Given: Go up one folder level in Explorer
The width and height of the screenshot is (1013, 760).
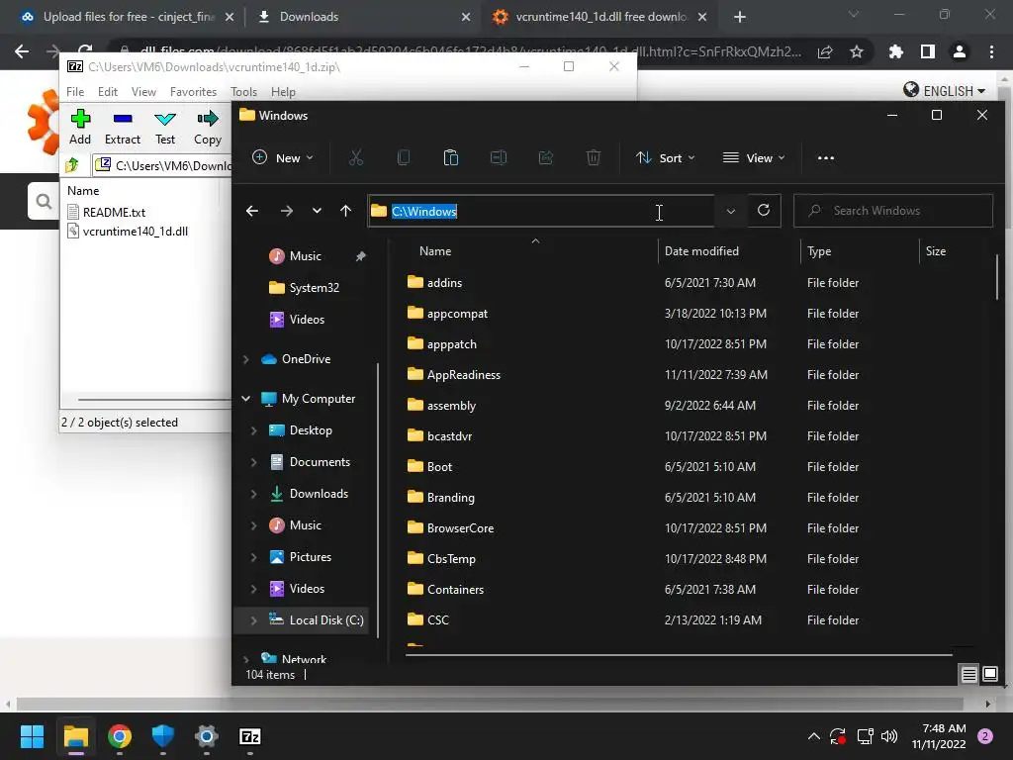Looking at the screenshot, I should [345, 211].
